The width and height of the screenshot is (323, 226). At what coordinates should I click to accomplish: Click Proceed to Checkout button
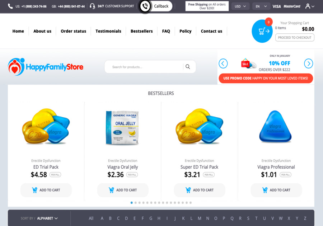295,37
